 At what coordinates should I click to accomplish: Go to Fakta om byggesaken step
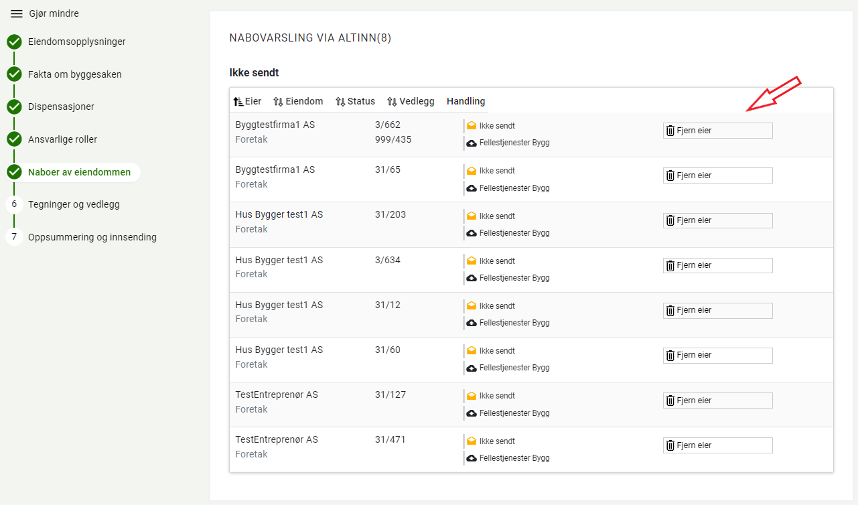pyautogui.click(x=74, y=74)
